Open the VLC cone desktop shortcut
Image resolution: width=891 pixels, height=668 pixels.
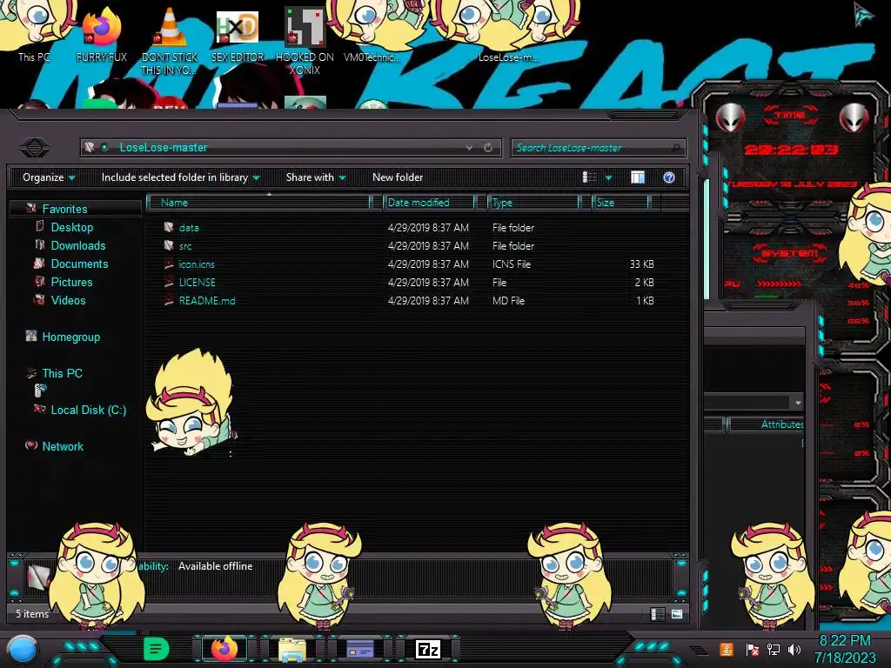click(169, 40)
